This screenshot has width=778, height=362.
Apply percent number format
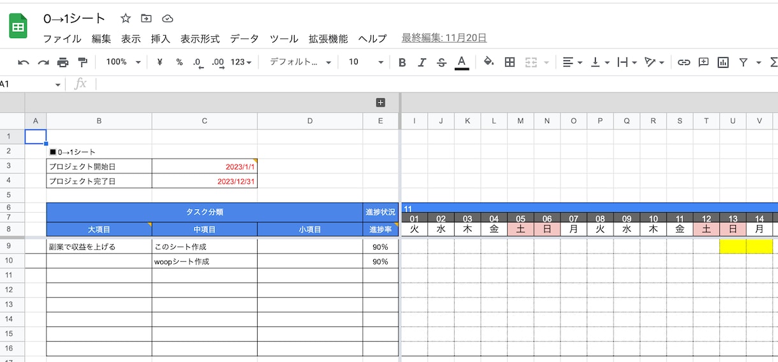point(179,62)
